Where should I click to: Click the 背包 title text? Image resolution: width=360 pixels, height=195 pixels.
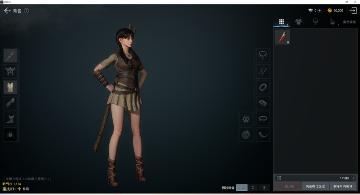pyautogui.click(x=17, y=11)
